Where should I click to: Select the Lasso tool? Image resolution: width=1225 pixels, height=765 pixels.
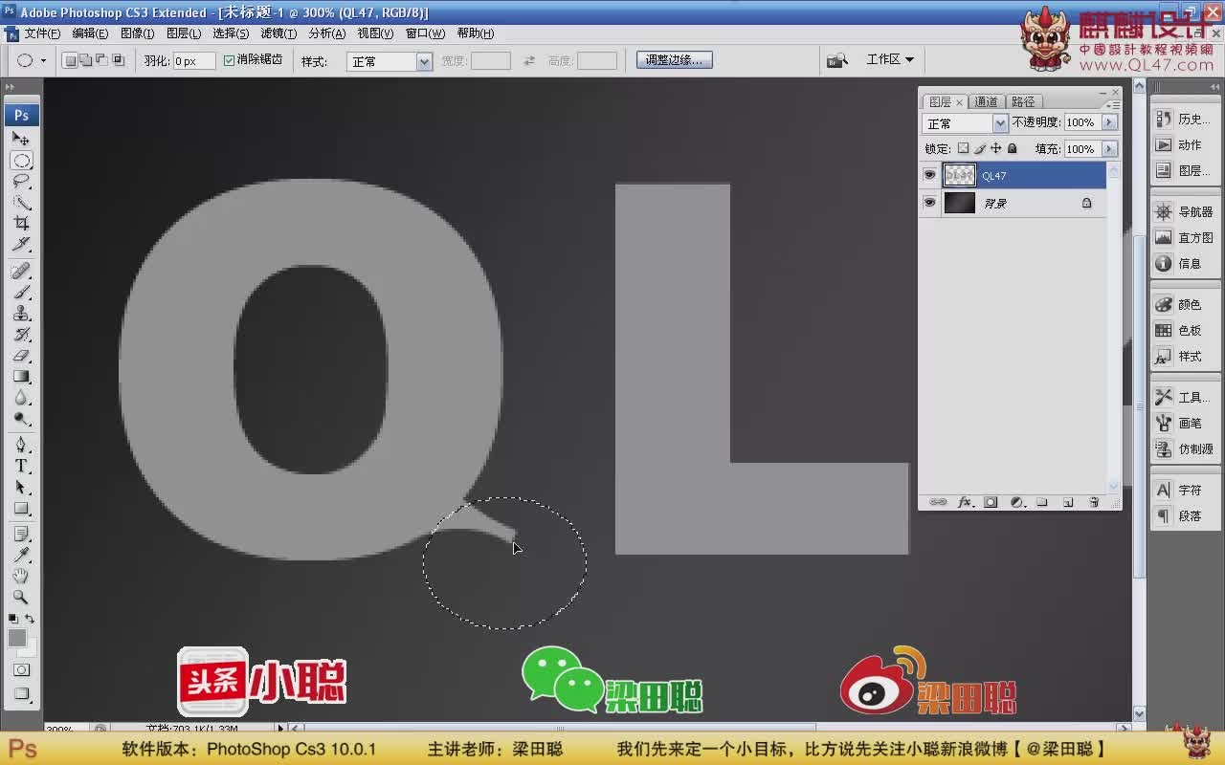click(21, 182)
